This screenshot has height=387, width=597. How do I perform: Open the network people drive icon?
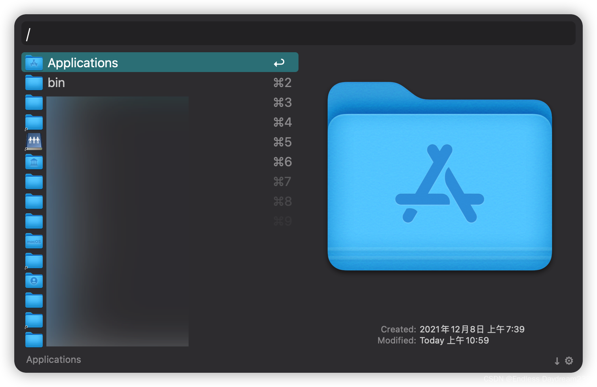(34, 142)
